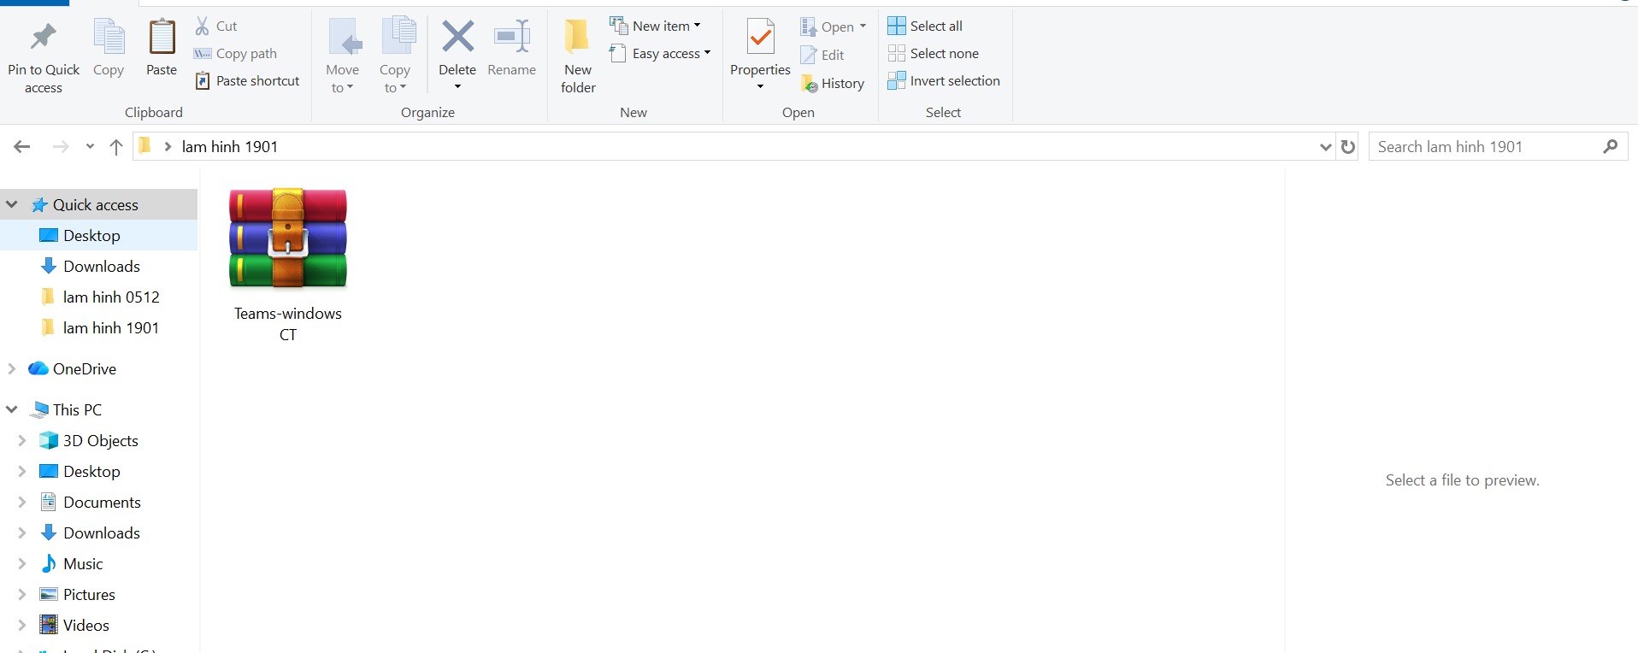Screen dimensions: 1638x653
Task: Open lam hinh 0512 in Quick access
Action: coord(110,297)
